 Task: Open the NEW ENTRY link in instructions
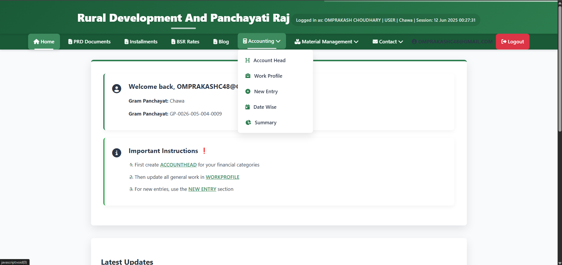(202, 189)
